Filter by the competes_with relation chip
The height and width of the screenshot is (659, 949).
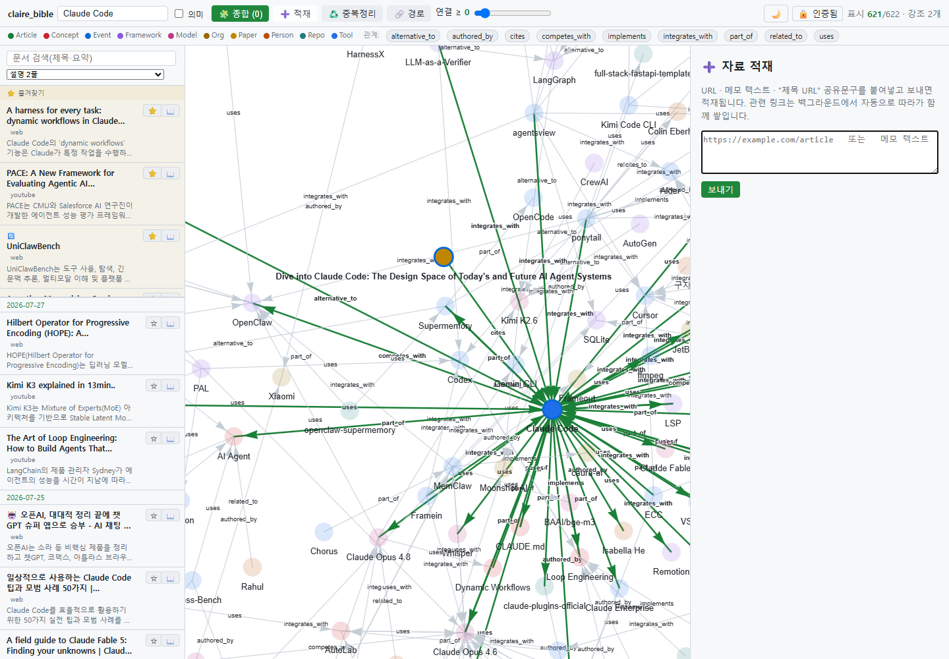click(566, 36)
